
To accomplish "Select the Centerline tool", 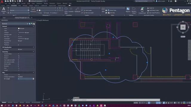I will click(x=71, y=10).
